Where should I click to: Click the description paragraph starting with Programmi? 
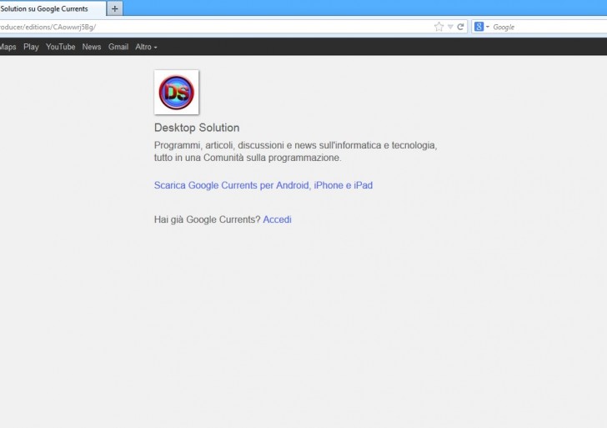[295, 151]
